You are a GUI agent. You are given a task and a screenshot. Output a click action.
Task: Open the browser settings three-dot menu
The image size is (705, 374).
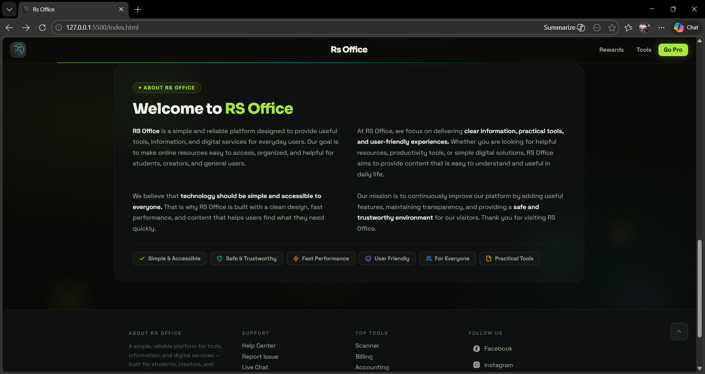(661, 27)
